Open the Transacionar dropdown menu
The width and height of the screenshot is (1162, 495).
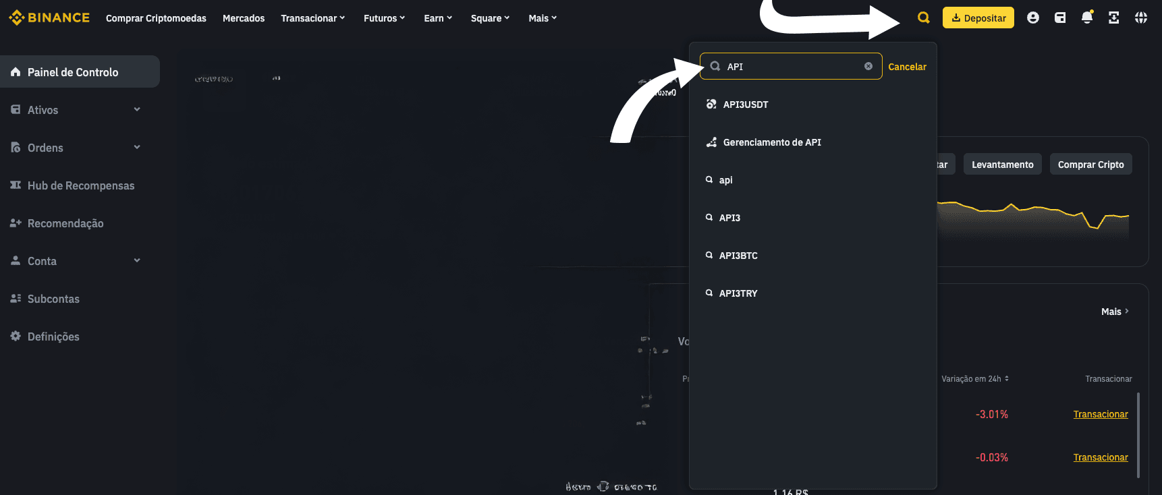coord(313,18)
